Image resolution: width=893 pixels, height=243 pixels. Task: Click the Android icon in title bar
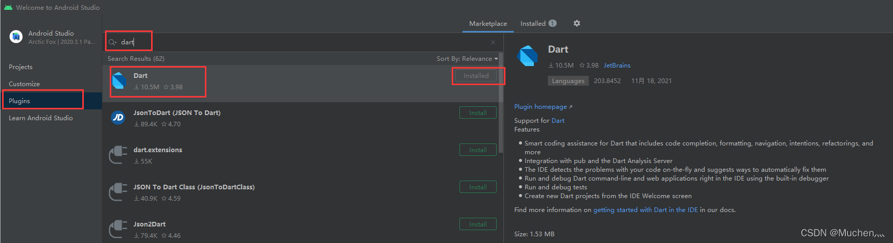point(8,7)
